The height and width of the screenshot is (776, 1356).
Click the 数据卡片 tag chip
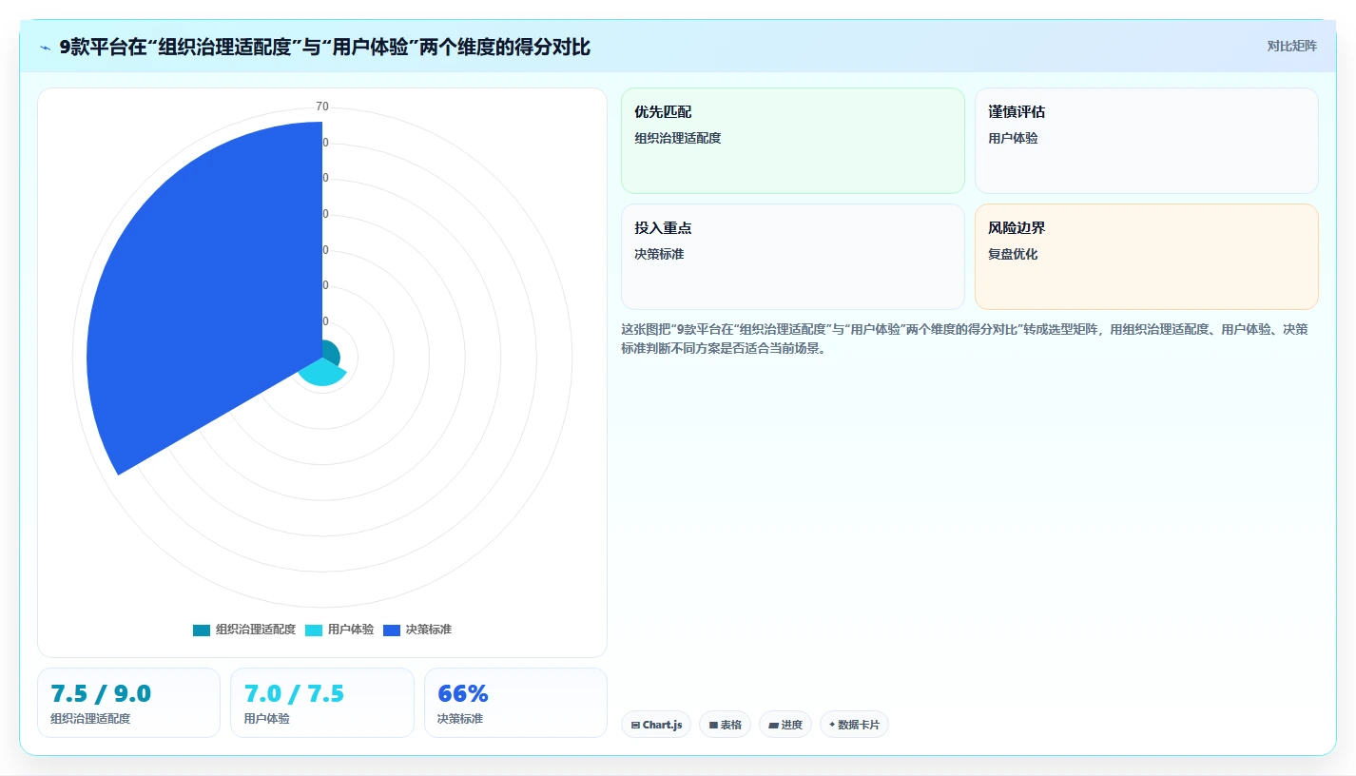[854, 725]
